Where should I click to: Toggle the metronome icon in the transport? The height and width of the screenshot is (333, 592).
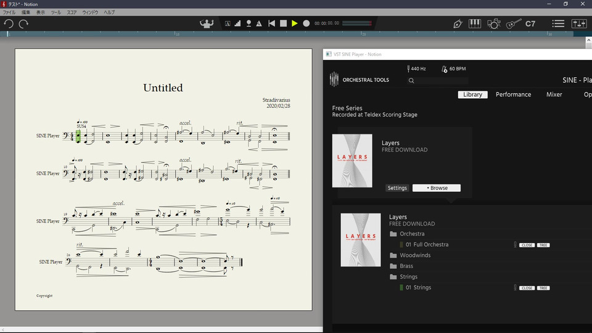259,23
